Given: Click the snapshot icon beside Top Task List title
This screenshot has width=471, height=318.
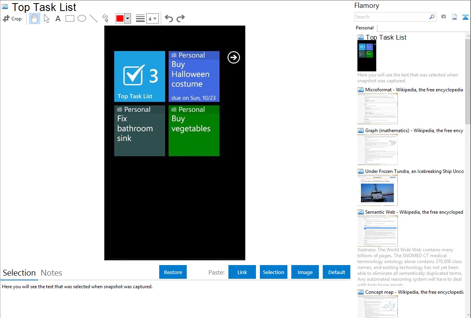Looking at the screenshot, I should [5, 7].
